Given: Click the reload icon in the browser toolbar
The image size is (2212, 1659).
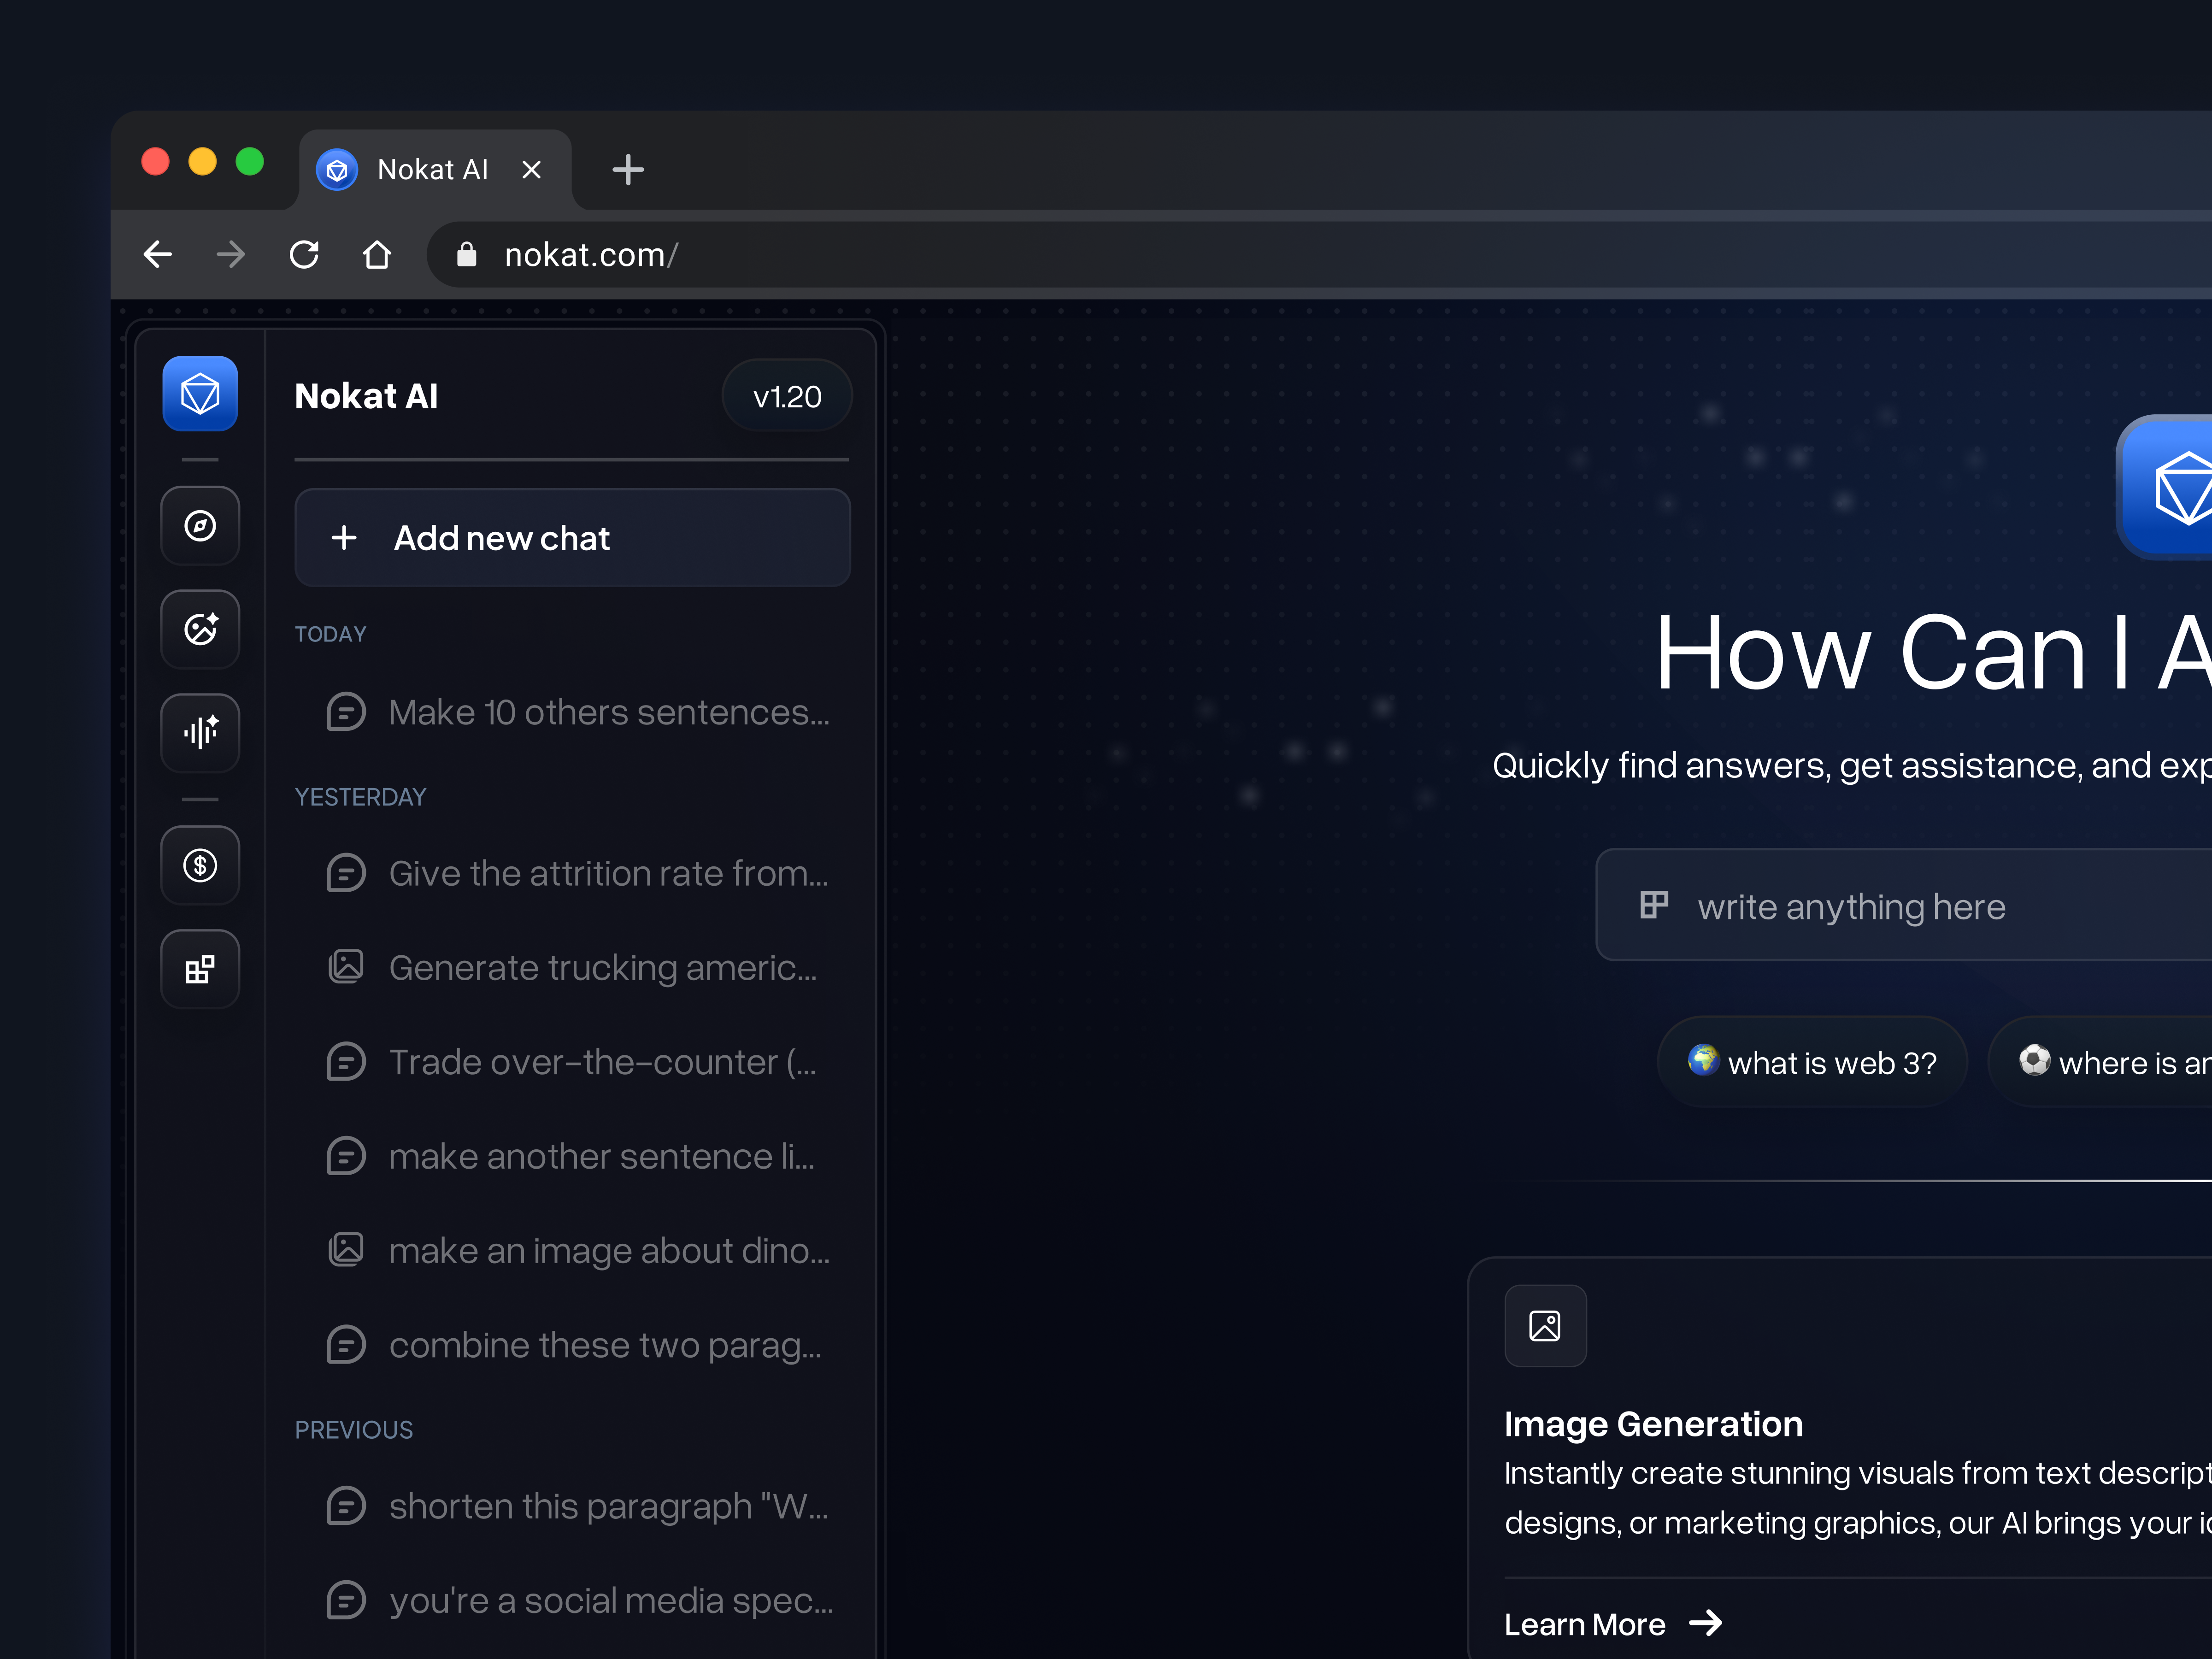Looking at the screenshot, I should tap(304, 254).
